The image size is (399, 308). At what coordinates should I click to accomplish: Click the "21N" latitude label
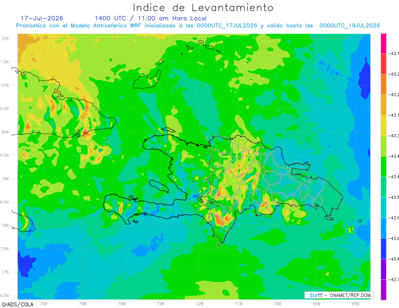point(5,85)
